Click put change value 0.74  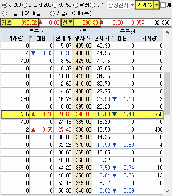pos(129,168)
